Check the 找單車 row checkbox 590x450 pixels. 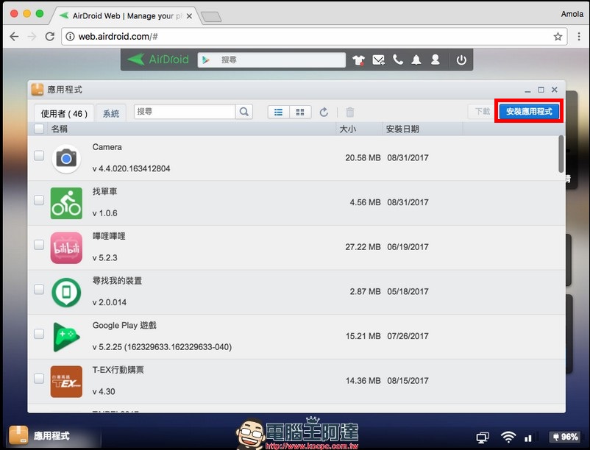(x=39, y=200)
